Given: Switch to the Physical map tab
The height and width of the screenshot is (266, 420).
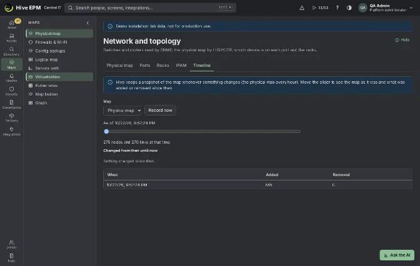Looking at the screenshot, I should click(x=119, y=66).
